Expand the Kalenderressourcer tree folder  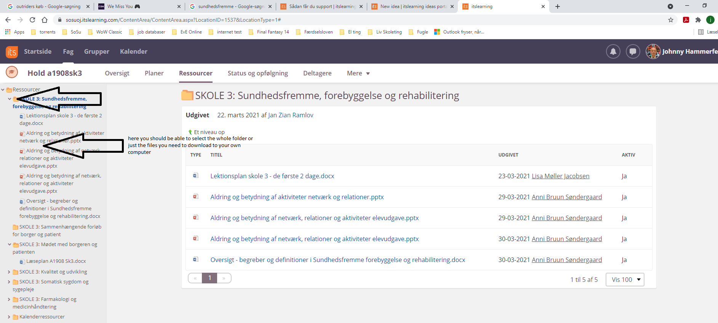click(x=9, y=317)
